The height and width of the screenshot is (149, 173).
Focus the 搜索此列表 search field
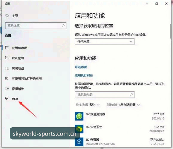(x=105, y=94)
